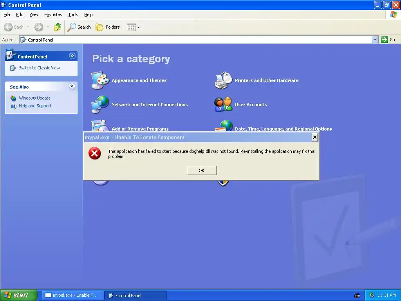This screenshot has height=301, width=401.
Task: Open Help and Support link
Action: point(35,106)
